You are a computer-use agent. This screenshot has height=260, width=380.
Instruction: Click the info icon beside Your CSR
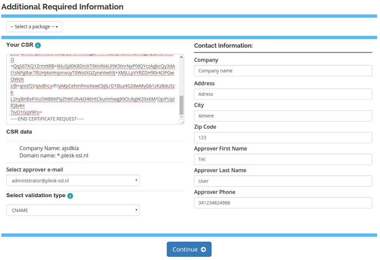click(38, 45)
